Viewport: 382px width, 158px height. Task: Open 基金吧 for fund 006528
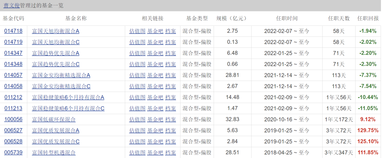(x=155, y=141)
